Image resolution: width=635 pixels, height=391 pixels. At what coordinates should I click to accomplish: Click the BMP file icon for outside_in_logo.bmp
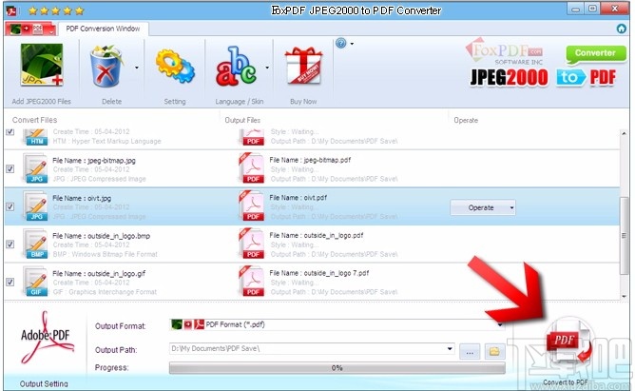coord(35,244)
